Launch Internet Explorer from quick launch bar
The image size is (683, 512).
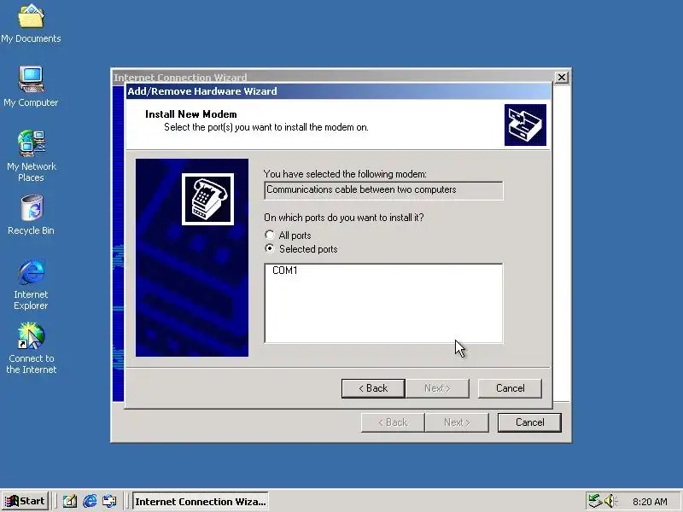(90, 501)
